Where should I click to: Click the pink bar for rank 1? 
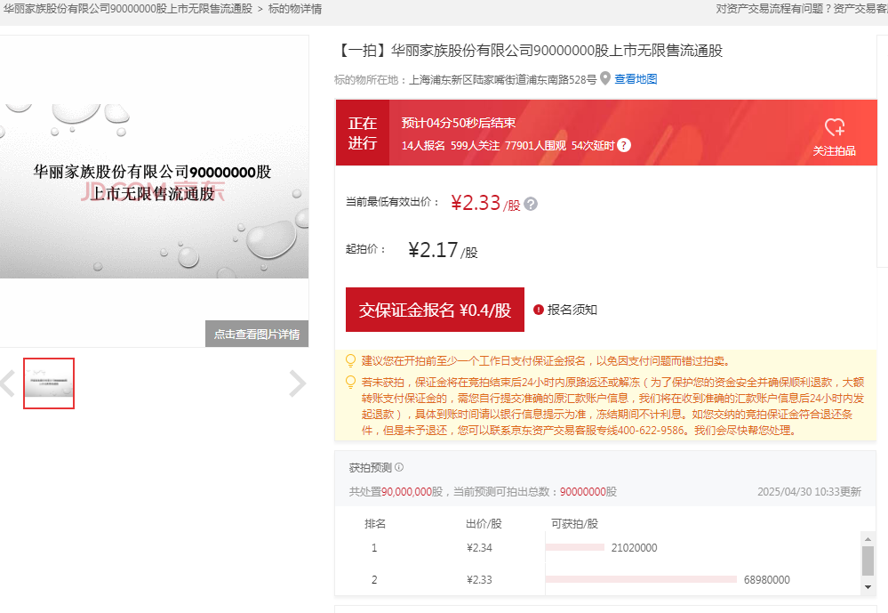pyautogui.click(x=575, y=547)
